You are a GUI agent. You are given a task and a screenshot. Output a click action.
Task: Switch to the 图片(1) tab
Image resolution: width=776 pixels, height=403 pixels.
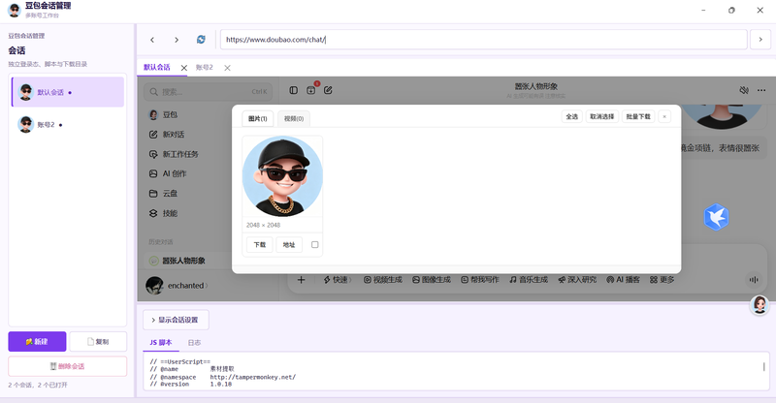[257, 119]
